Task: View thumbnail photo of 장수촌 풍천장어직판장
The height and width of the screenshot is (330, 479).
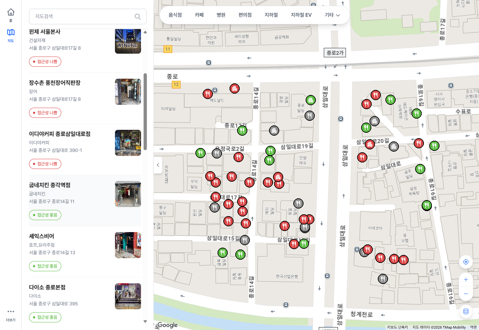Action: (128, 92)
